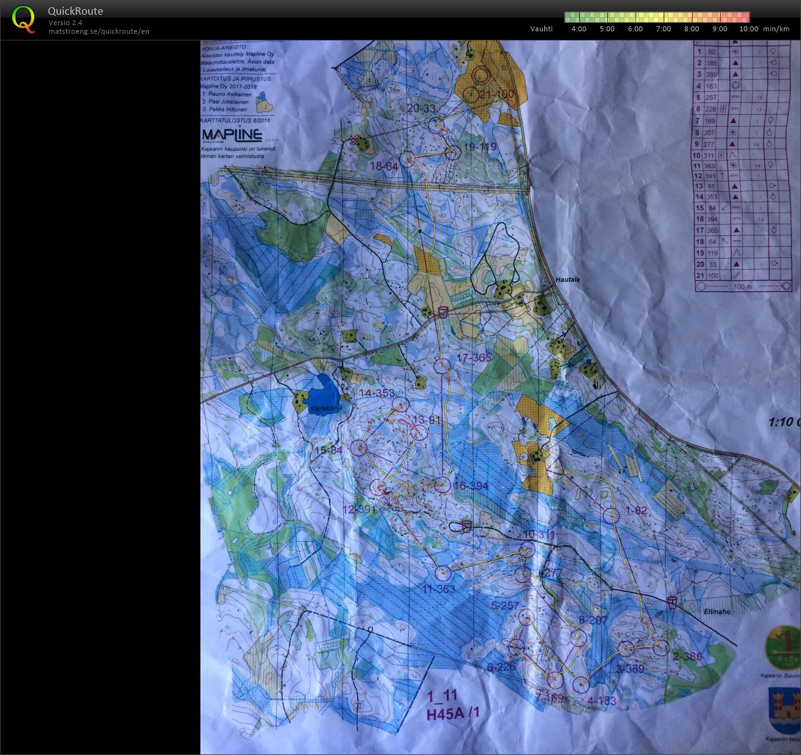Click the control circle for 4-183
Image resolution: width=801 pixels, height=755 pixels.
click(581, 685)
